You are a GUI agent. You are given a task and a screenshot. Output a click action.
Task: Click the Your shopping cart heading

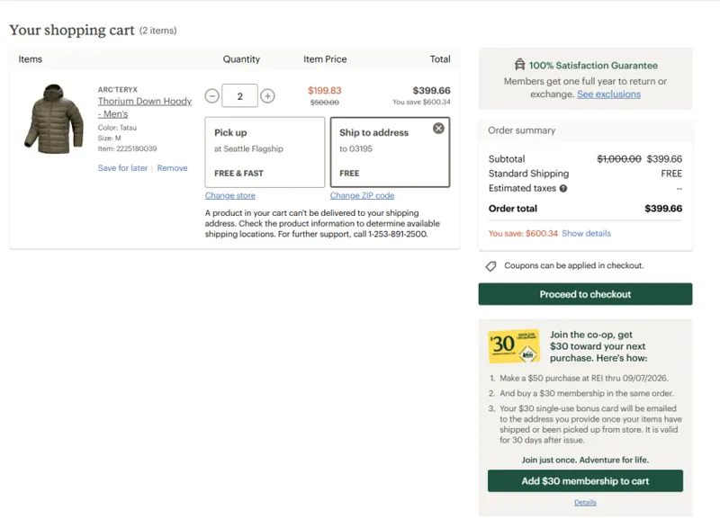coord(72,30)
